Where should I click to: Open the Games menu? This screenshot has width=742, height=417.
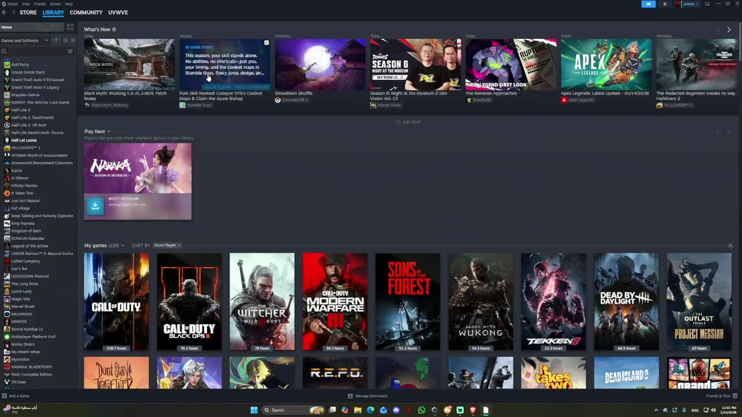(x=56, y=4)
